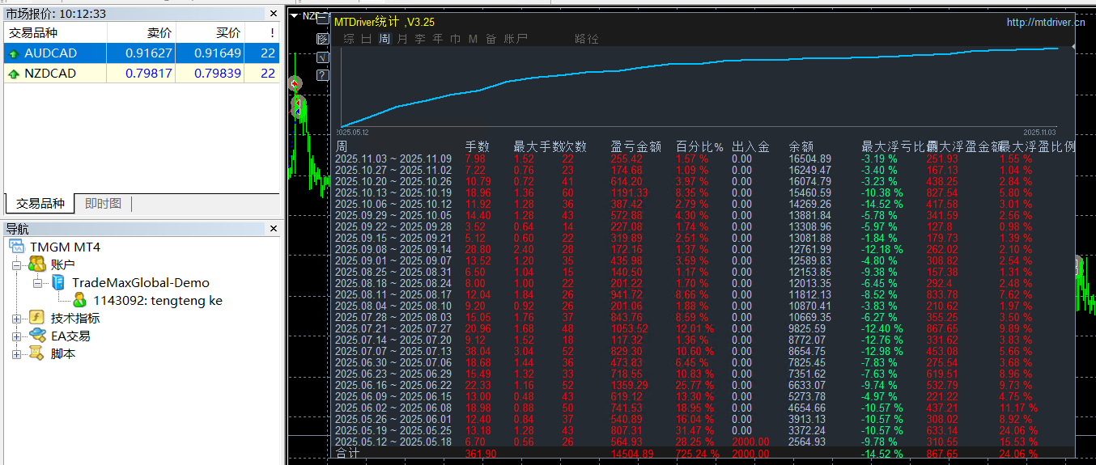Screen dimensions: 1096x465
Task: Click the 手数 lots column heading
Action: click(477, 146)
